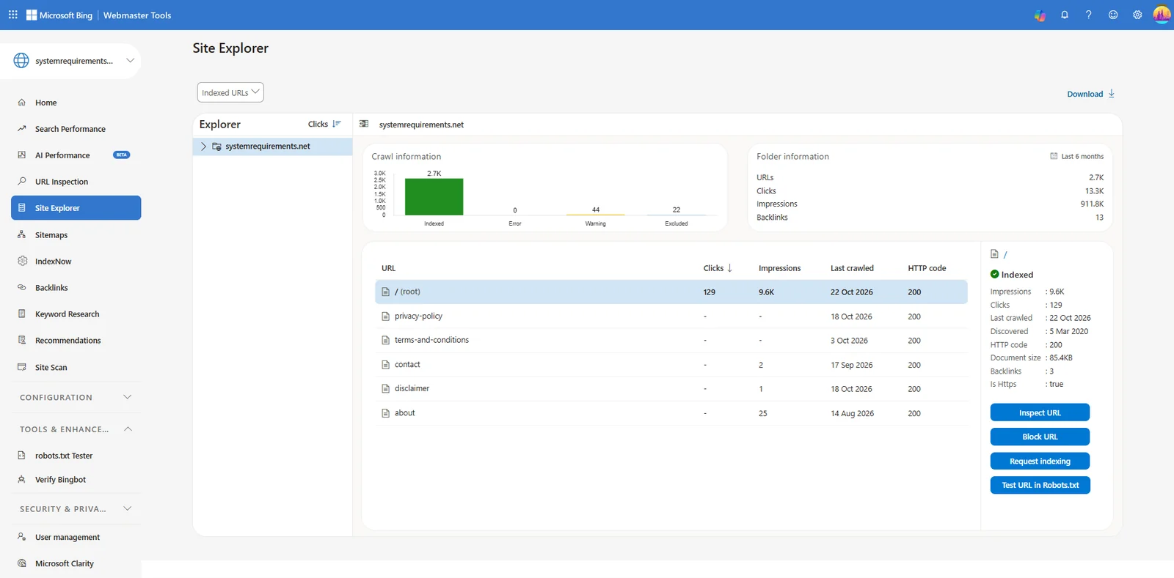The height and width of the screenshot is (578, 1174).
Task: Click the Impressions column header
Action: 779,268
